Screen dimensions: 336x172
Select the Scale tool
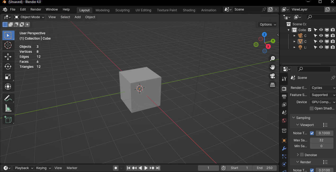[x=8, y=77]
